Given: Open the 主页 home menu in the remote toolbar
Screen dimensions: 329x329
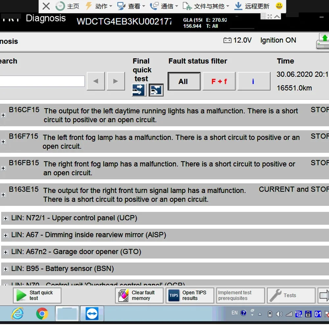Looking at the screenshot, I should click(67, 6).
